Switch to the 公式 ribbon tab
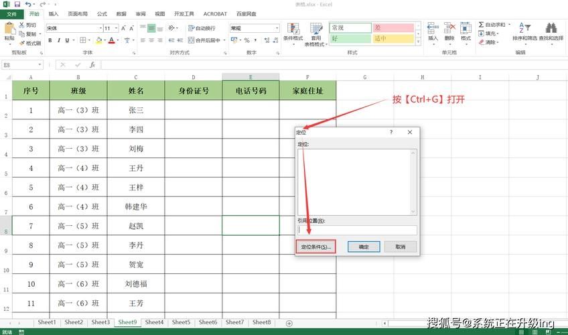Image resolution: width=568 pixels, height=335 pixels. coord(102,14)
